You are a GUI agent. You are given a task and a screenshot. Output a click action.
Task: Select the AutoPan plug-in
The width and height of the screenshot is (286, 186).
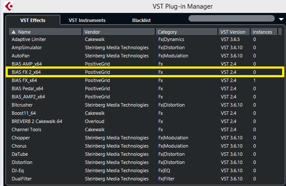(x=145, y=56)
